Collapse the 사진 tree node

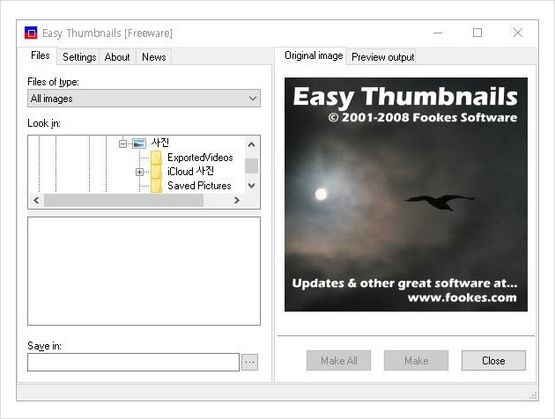coord(122,143)
